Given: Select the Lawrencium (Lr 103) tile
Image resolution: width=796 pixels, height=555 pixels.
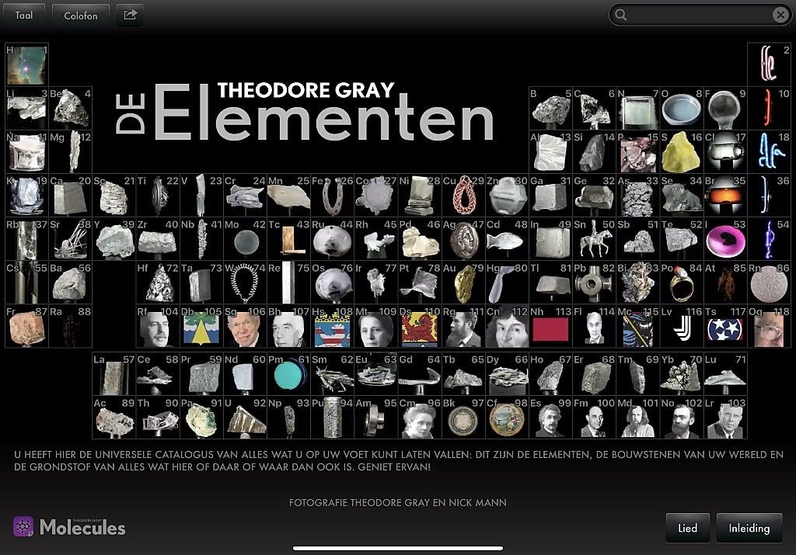Looking at the screenshot, I should 725,418.
